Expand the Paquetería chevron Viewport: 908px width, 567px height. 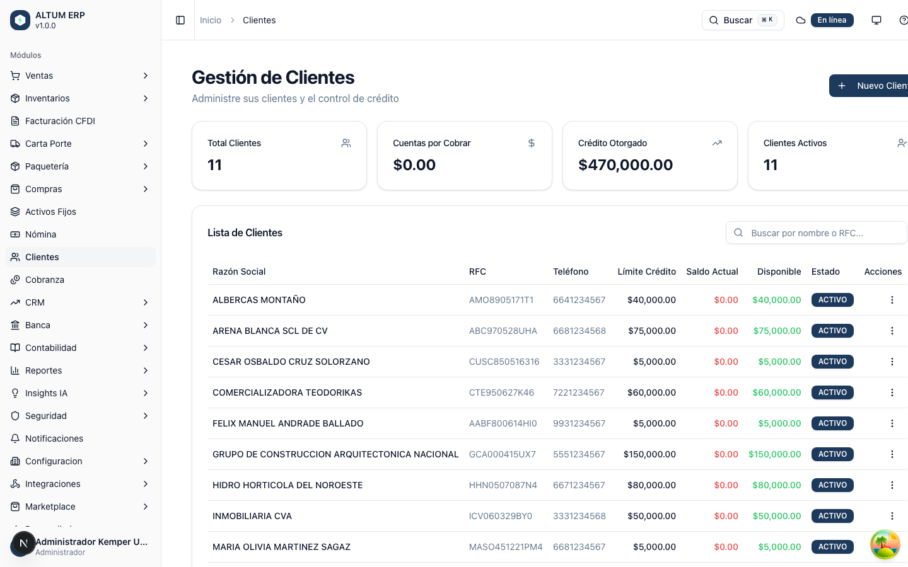coord(146,166)
